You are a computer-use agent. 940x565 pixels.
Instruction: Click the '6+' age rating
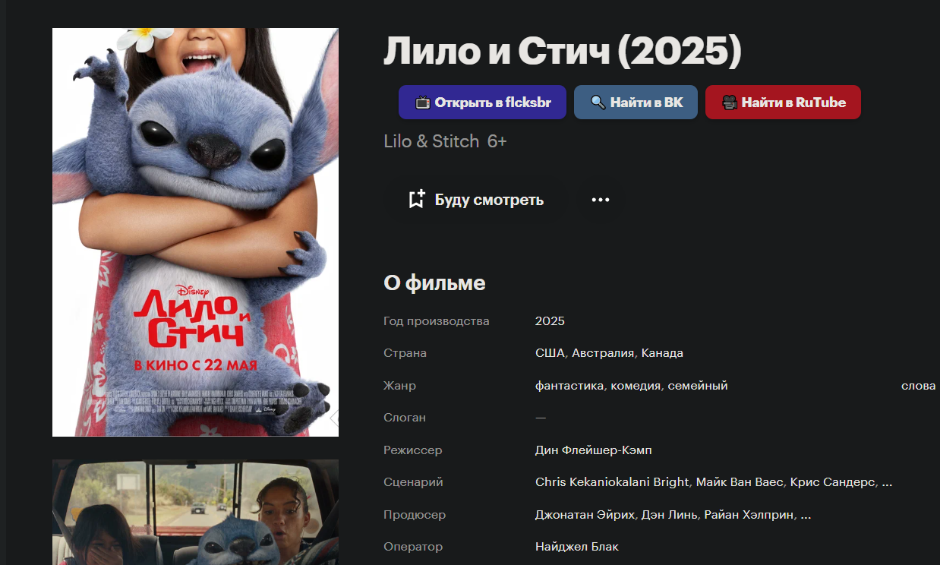pyautogui.click(x=497, y=141)
